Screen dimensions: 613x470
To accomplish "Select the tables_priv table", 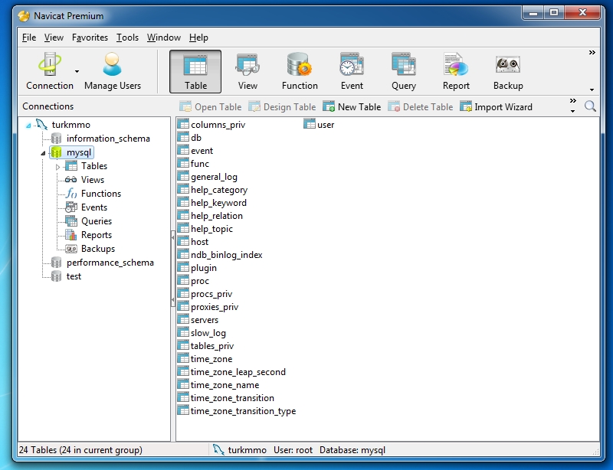I will pos(205,346).
